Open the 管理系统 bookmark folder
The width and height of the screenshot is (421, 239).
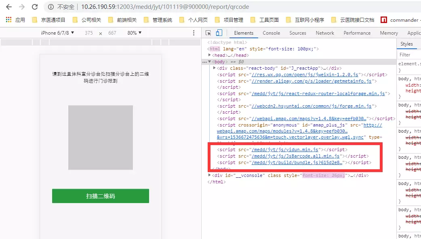(x=158, y=20)
